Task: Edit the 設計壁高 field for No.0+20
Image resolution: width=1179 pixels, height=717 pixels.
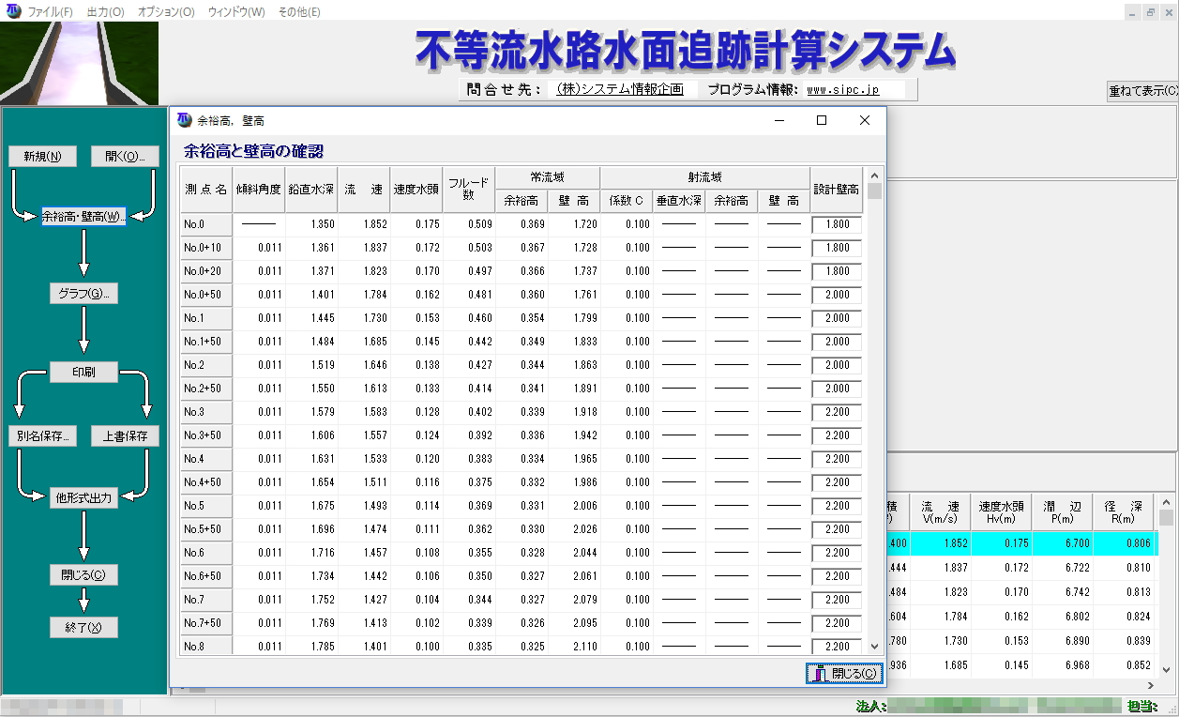Action: pos(838,271)
